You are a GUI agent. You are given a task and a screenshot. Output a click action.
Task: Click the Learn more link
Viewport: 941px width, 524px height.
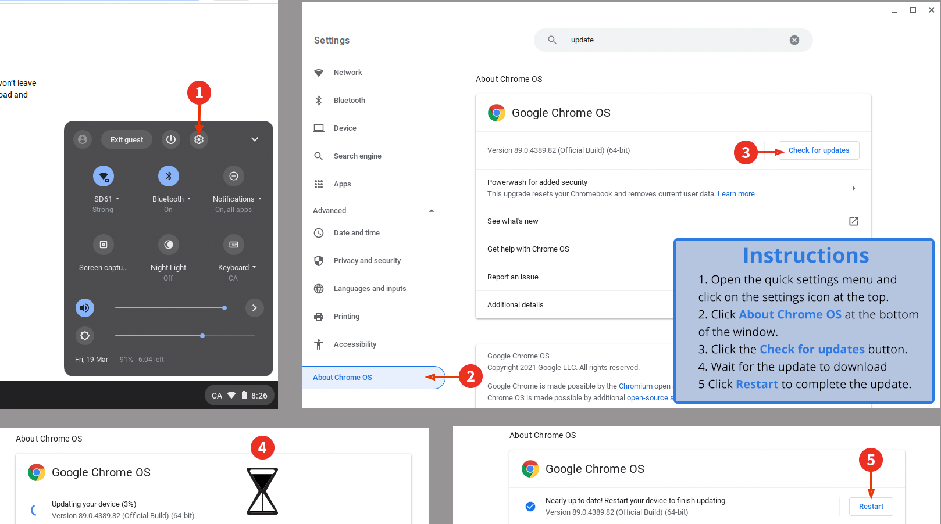[x=736, y=194]
